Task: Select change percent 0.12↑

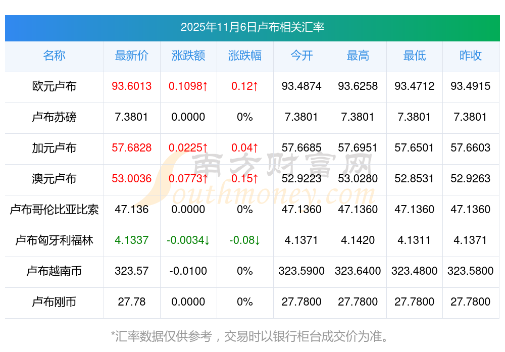Action: 245,86
